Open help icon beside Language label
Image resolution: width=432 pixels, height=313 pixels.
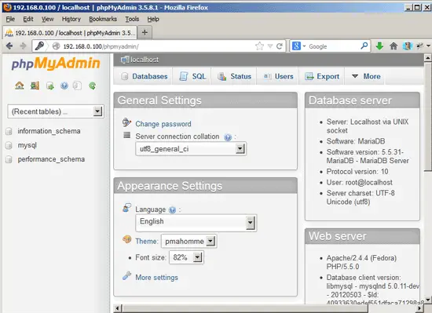[x=172, y=210]
